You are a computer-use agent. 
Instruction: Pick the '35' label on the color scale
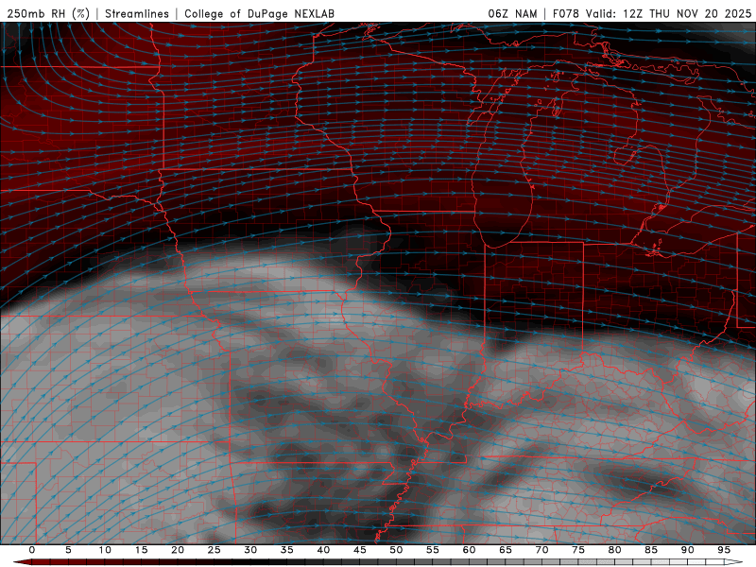click(287, 550)
